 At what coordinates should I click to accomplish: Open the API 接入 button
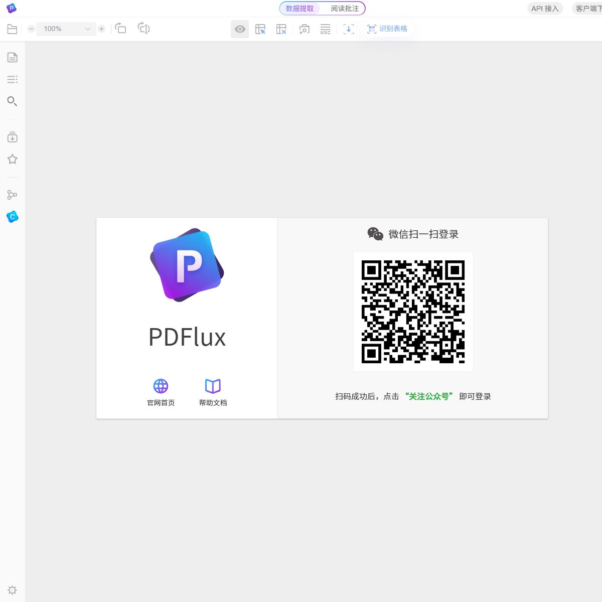pyautogui.click(x=545, y=9)
